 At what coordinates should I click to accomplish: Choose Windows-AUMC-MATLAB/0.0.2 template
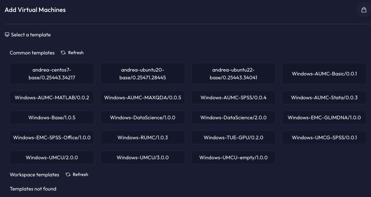tap(52, 97)
